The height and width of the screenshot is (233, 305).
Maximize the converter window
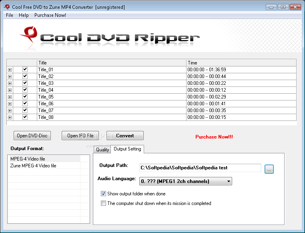pos(283,7)
